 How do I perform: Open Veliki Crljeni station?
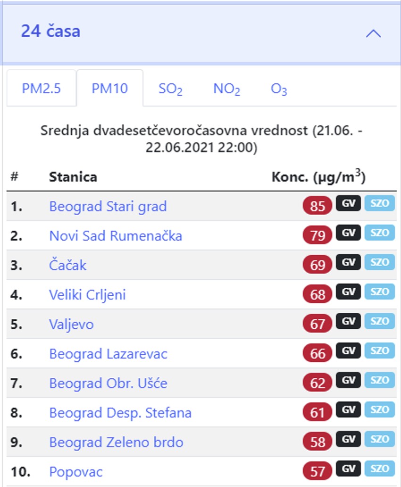coord(87,295)
